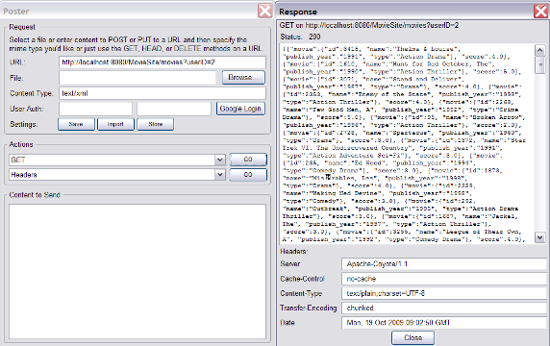This screenshot has width=550, height=346.
Task: Click the Store settings button
Action: coord(156,124)
